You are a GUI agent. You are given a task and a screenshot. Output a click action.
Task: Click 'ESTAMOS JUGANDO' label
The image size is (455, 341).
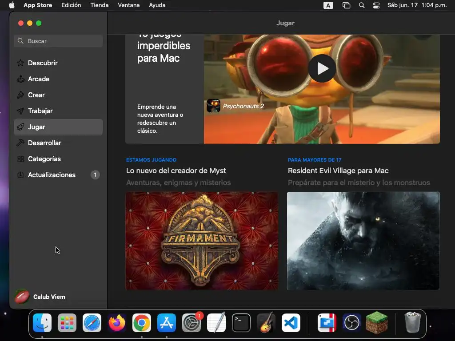[151, 160]
